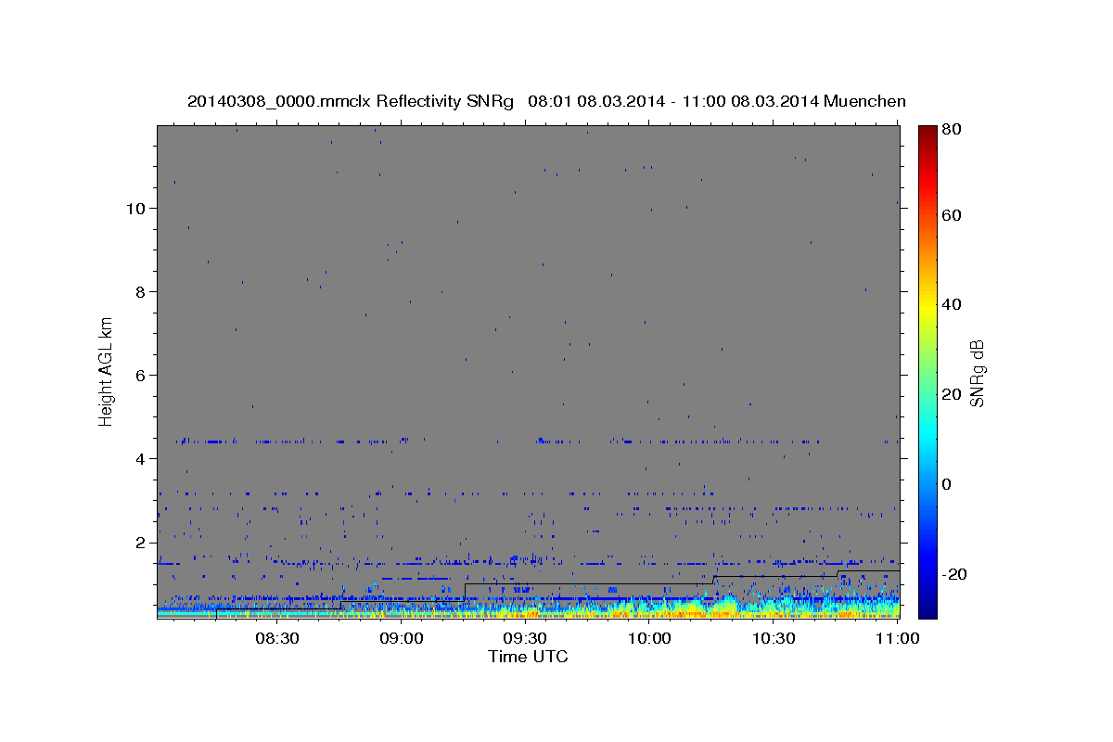
Task: Click the colorbar value 0
Action: (946, 484)
